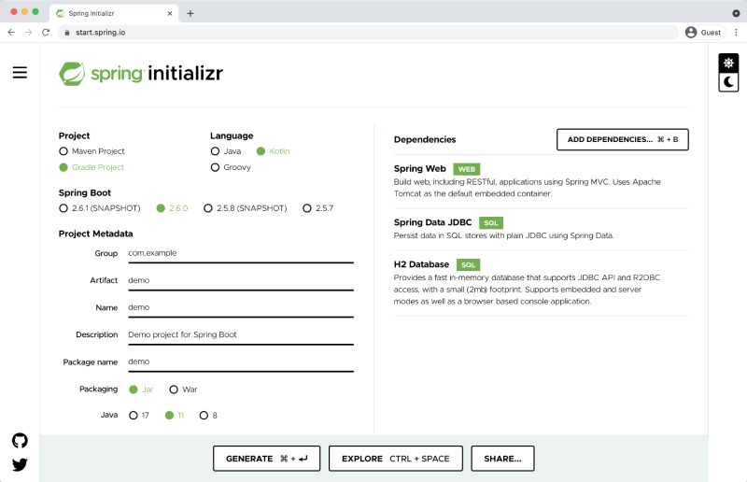Select Spring Boot 2.5.8 (SNAPSHOT)
This screenshot has width=747, height=482.
[x=246, y=208]
